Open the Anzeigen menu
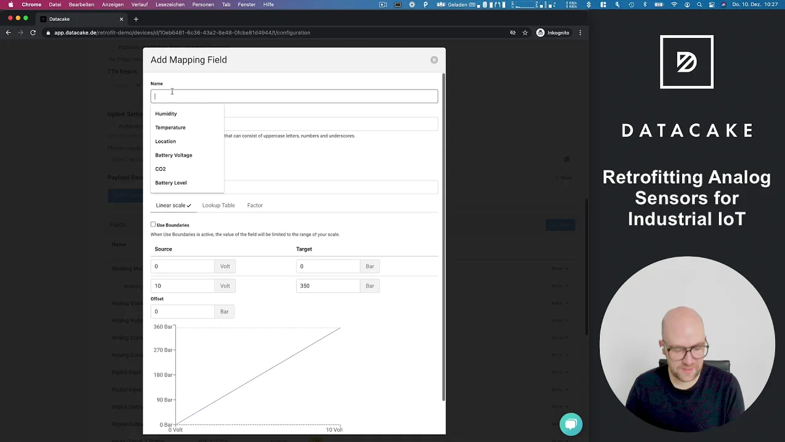Viewport: 785px width, 442px height. (113, 4)
